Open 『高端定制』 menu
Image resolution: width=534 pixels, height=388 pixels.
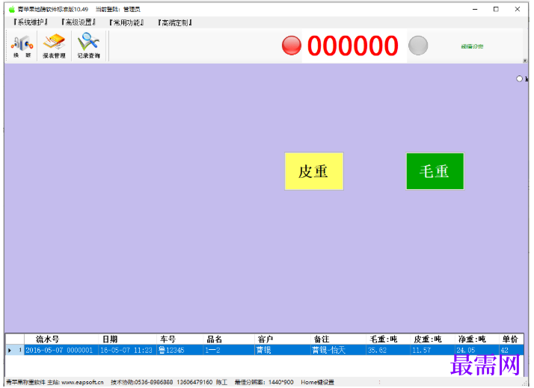[x=175, y=23]
